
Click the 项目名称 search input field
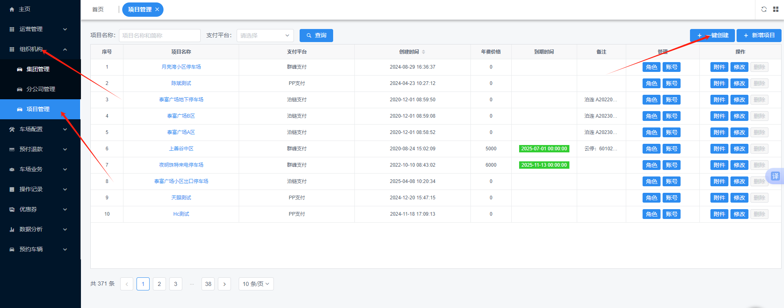[x=160, y=36]
